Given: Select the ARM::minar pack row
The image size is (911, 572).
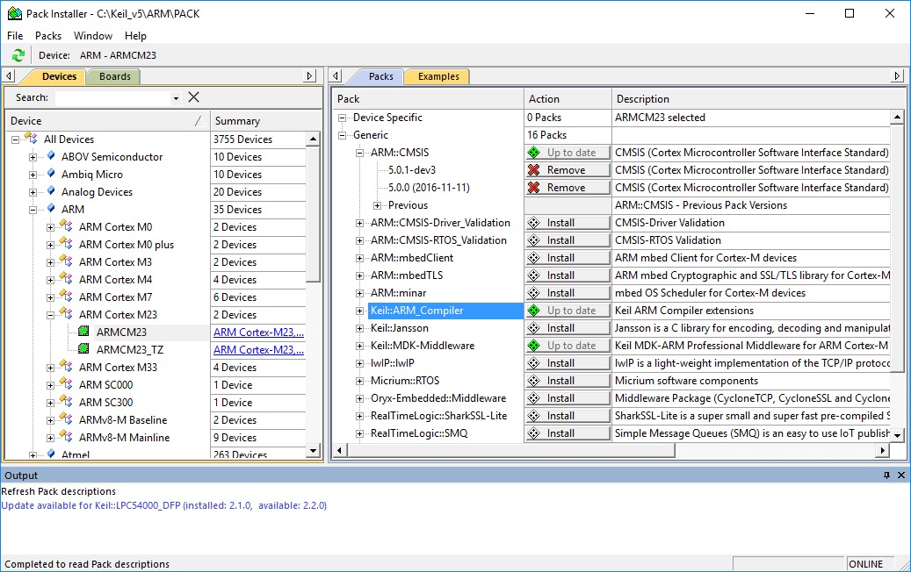Looking at the screenshot, I should pyautogui.click(x=398, y=293).
